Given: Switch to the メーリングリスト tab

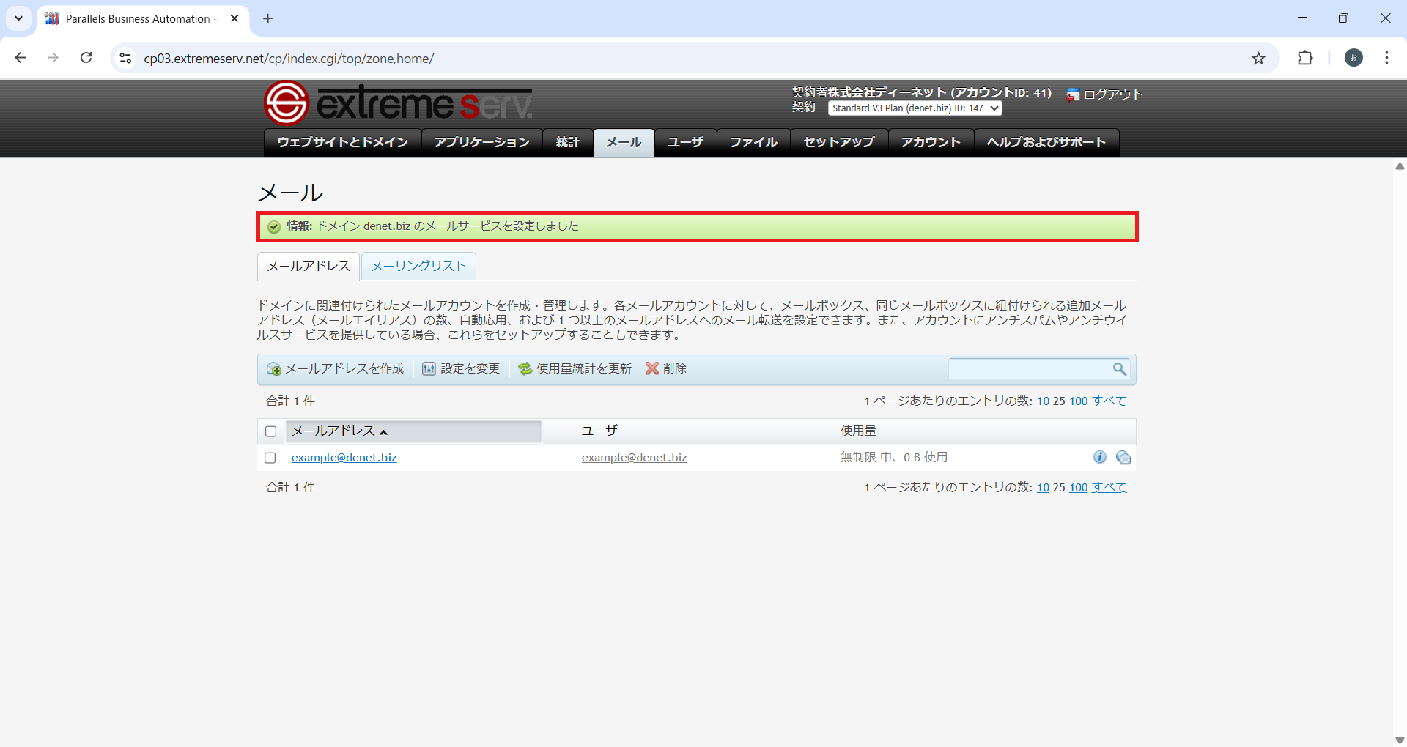Looking at the screenshot, I should [418, 266].
